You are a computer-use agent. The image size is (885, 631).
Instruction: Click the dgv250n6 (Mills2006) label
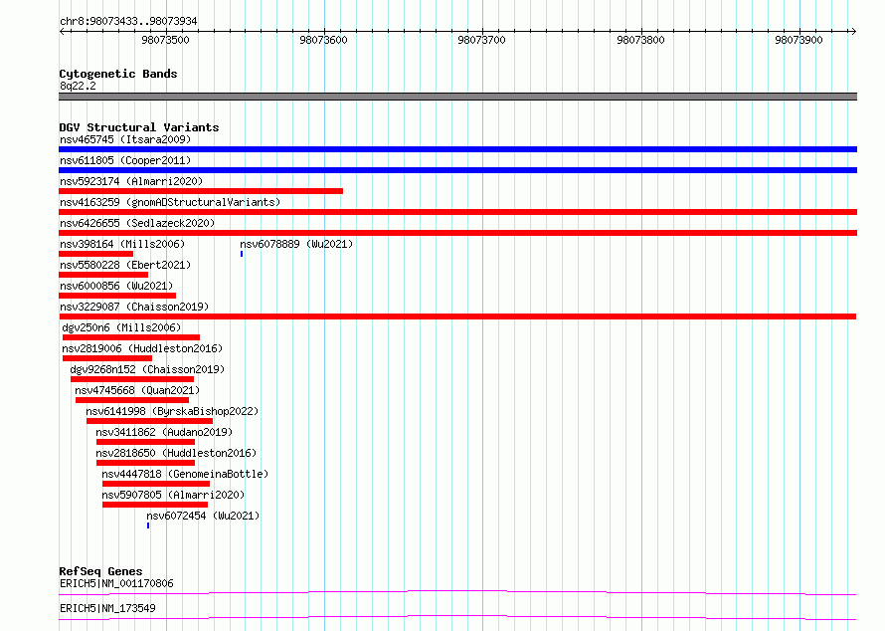tap(121, 327)
